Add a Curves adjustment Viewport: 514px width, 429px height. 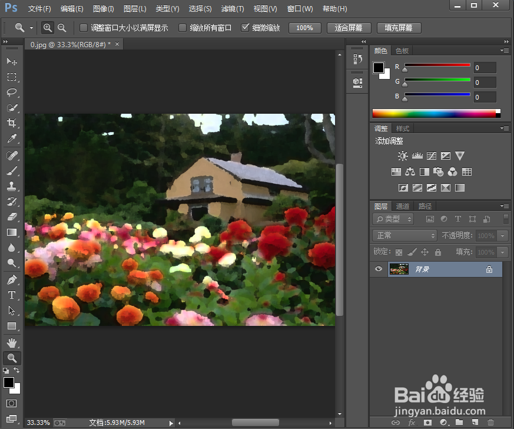(432, 156)
